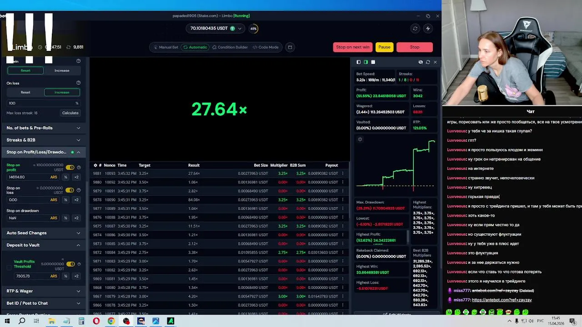Switch to Condition Builder mode
This screenshot has width=582, height=327.
230,47
